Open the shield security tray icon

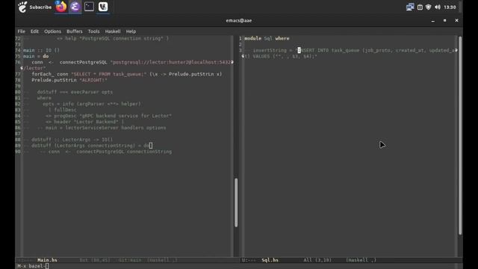click(x=428, y=7)
